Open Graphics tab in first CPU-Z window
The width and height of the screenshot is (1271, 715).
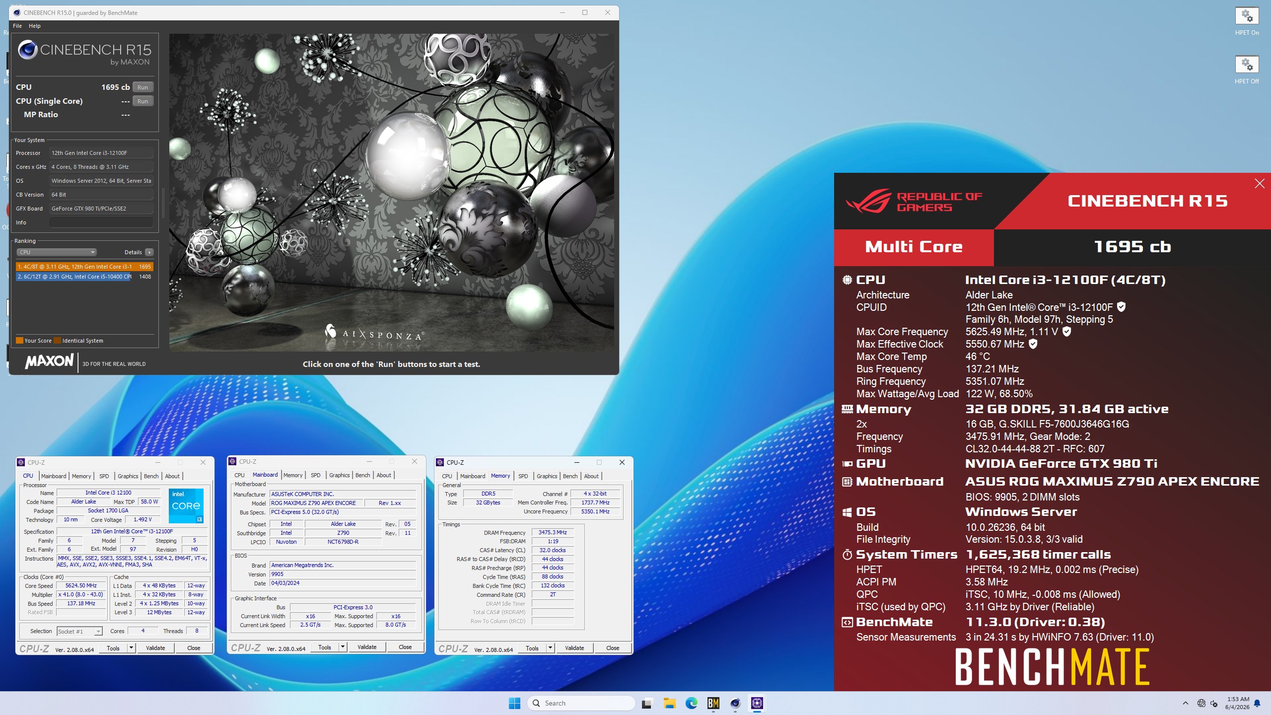click(x=128, y=476)
